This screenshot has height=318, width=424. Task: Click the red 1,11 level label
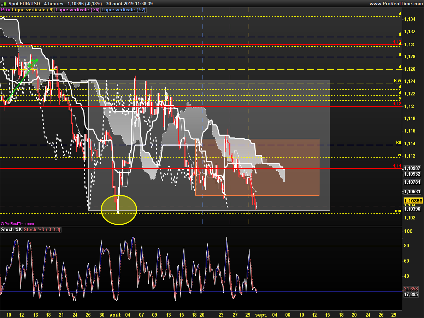397,166
